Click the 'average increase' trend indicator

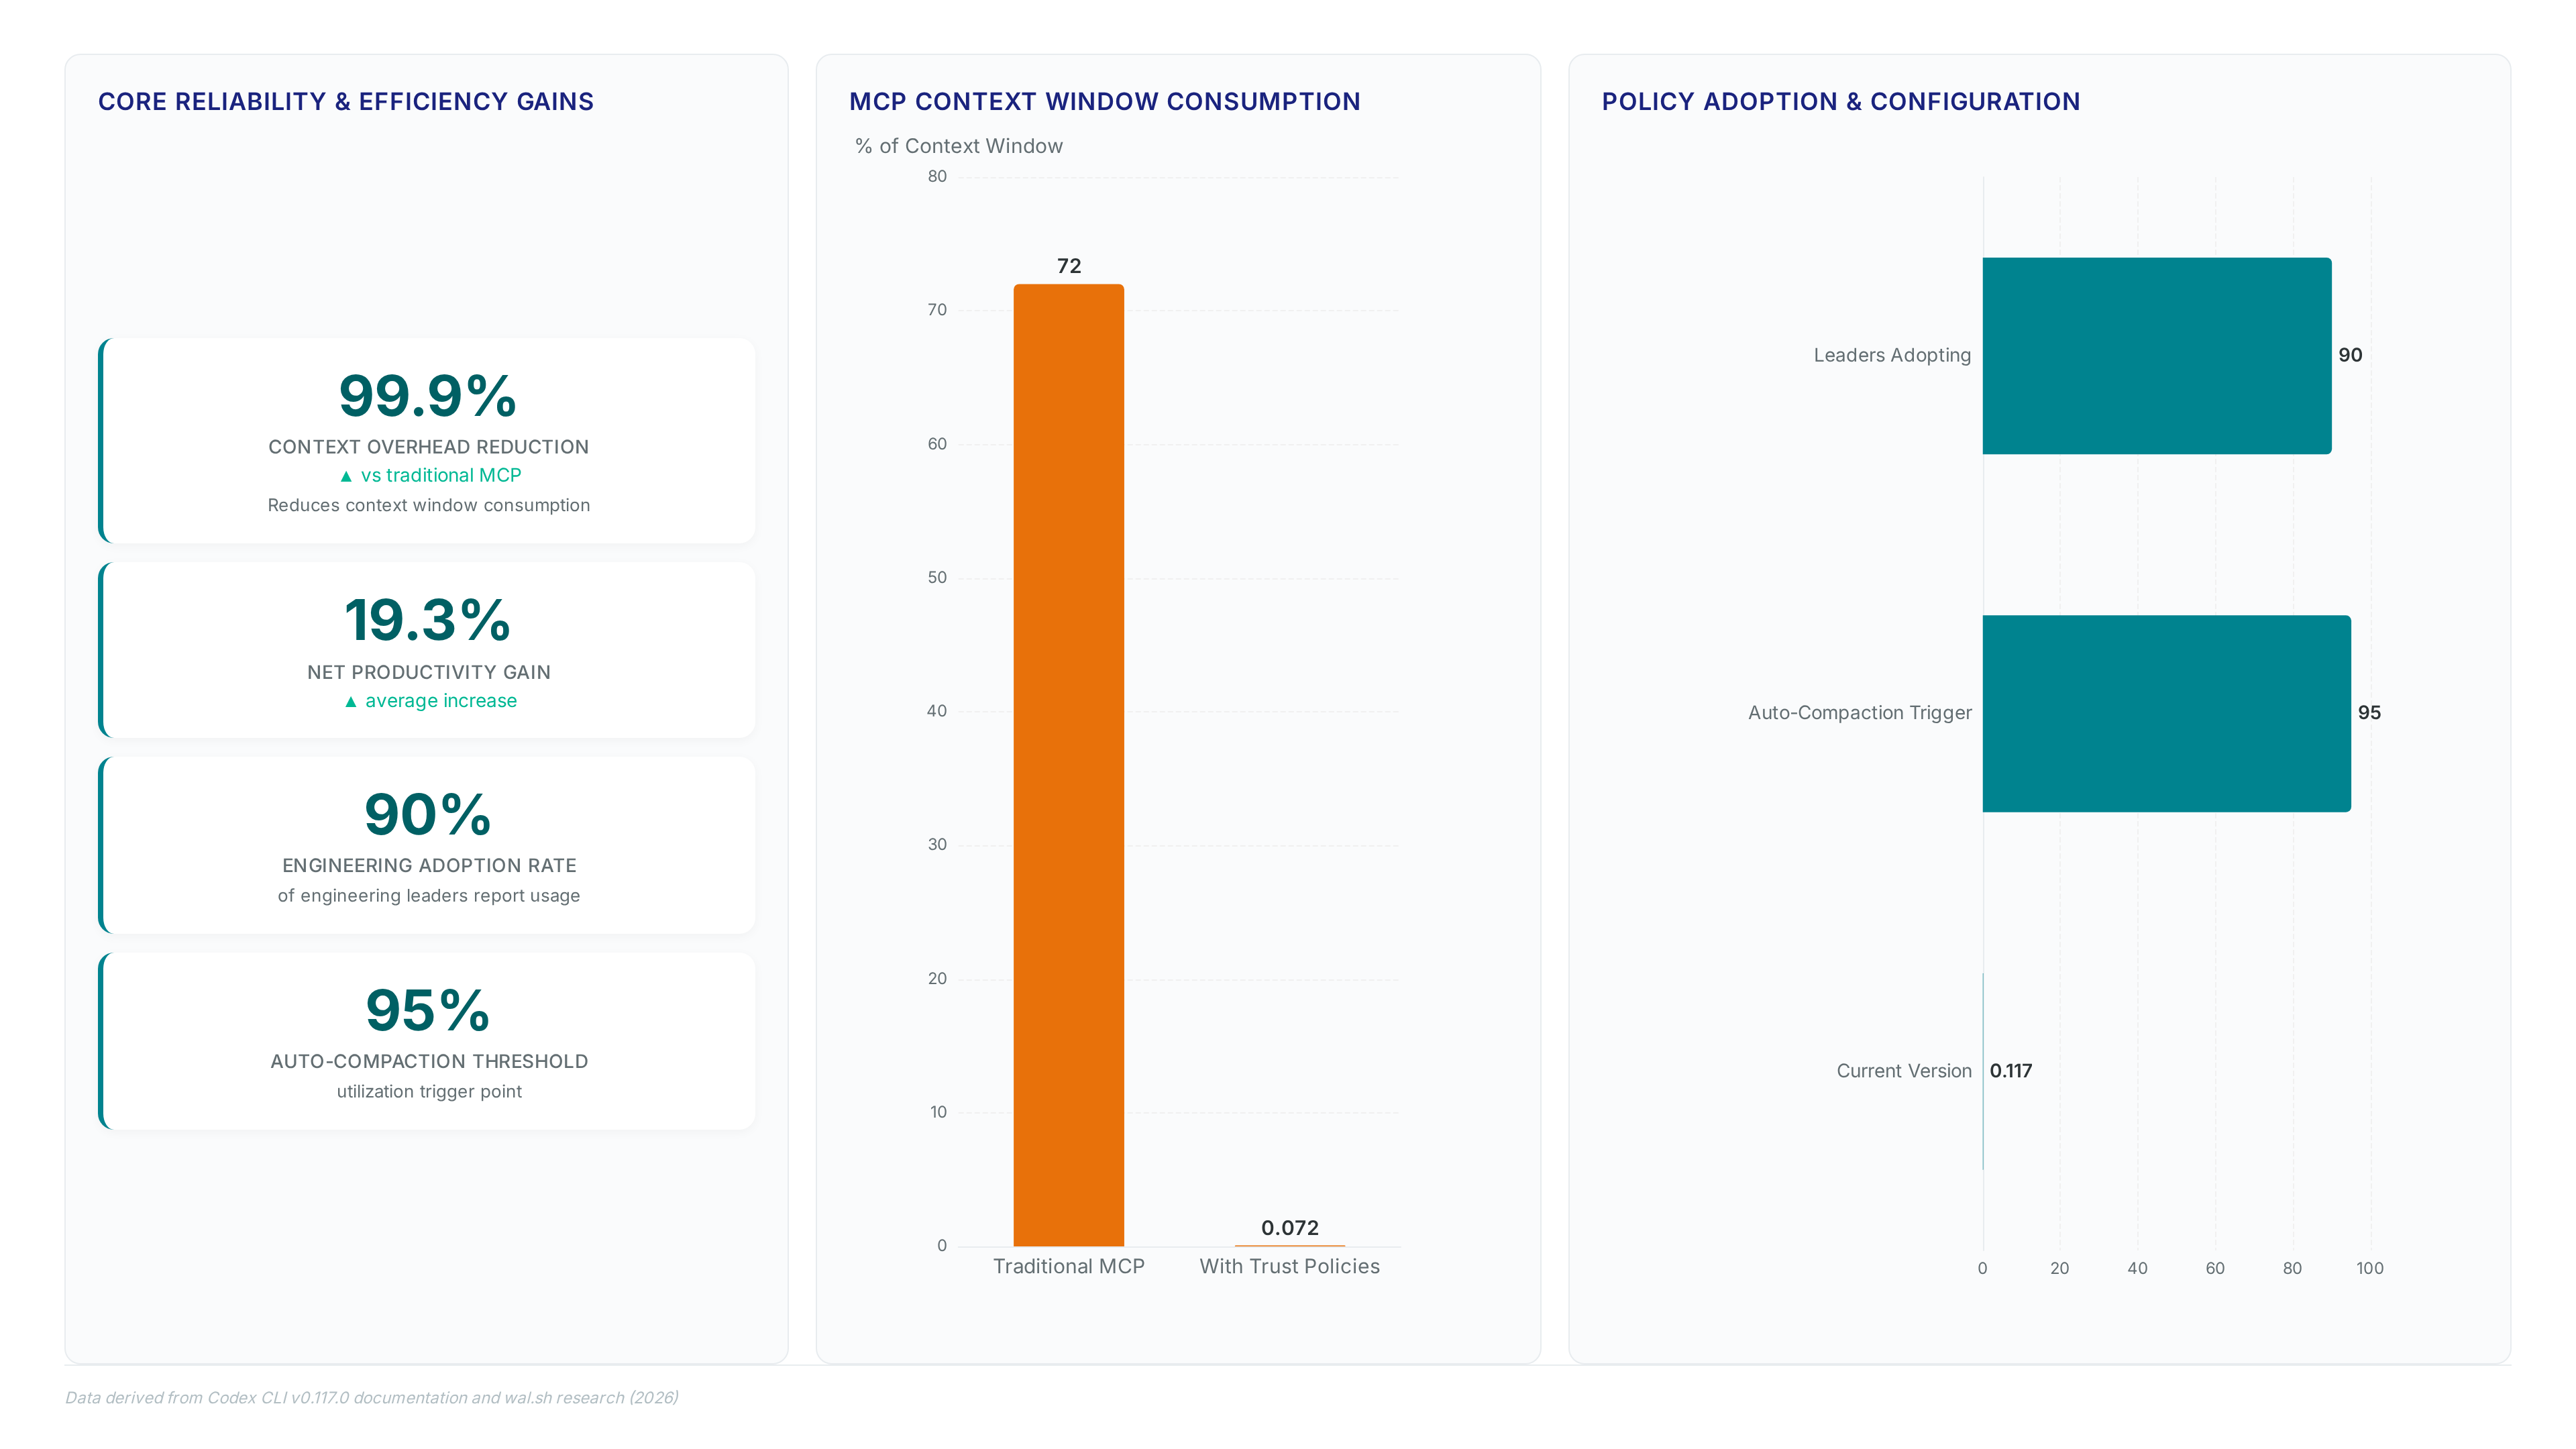(x=430, y=700)
